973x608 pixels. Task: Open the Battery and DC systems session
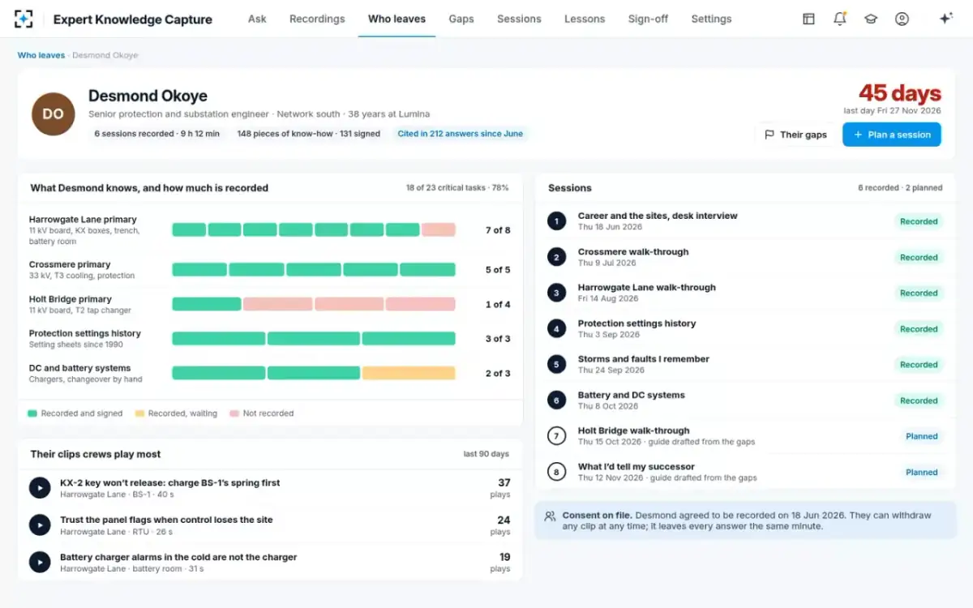(745, 400)
